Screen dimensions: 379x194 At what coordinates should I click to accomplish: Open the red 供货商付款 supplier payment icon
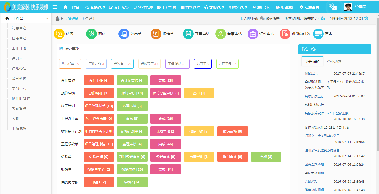click(x=285, y=34)
